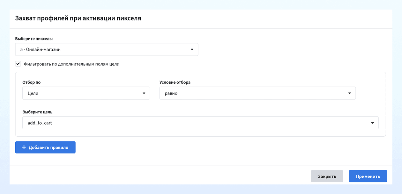Click the 'Отбор по' field label
This screenshot has width=402, height=194.
(32, 83)
